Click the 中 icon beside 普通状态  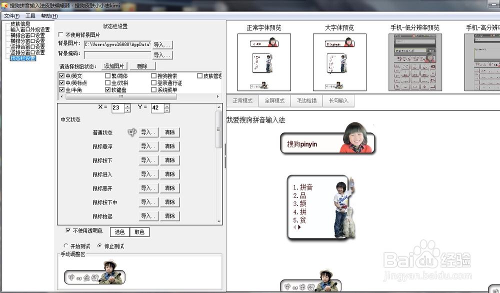point(132,132)
